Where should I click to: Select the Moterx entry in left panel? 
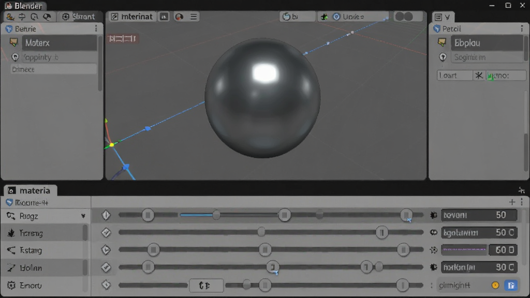click(x=60, y=43)
